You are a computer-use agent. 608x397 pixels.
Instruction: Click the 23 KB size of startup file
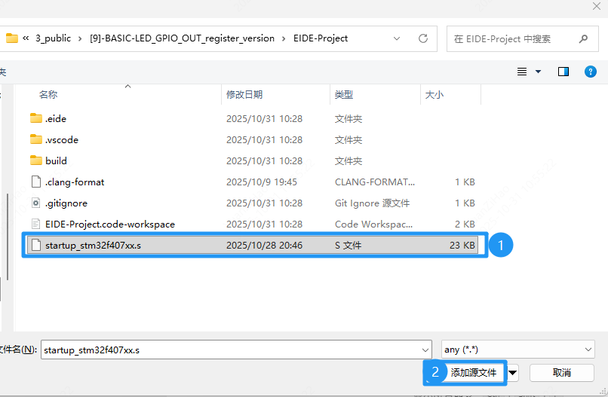[x=462, y=245]
